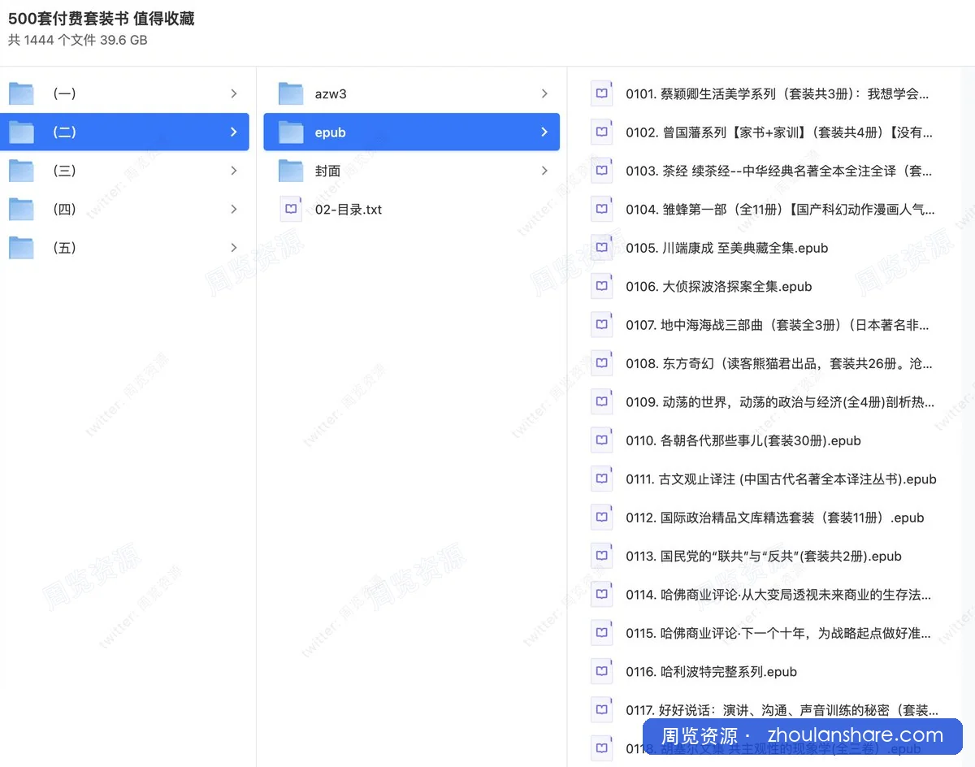The height and width of the screenshot is (767, 975).
Task: Click the (五) folder icon
Action: pos(21,248)
